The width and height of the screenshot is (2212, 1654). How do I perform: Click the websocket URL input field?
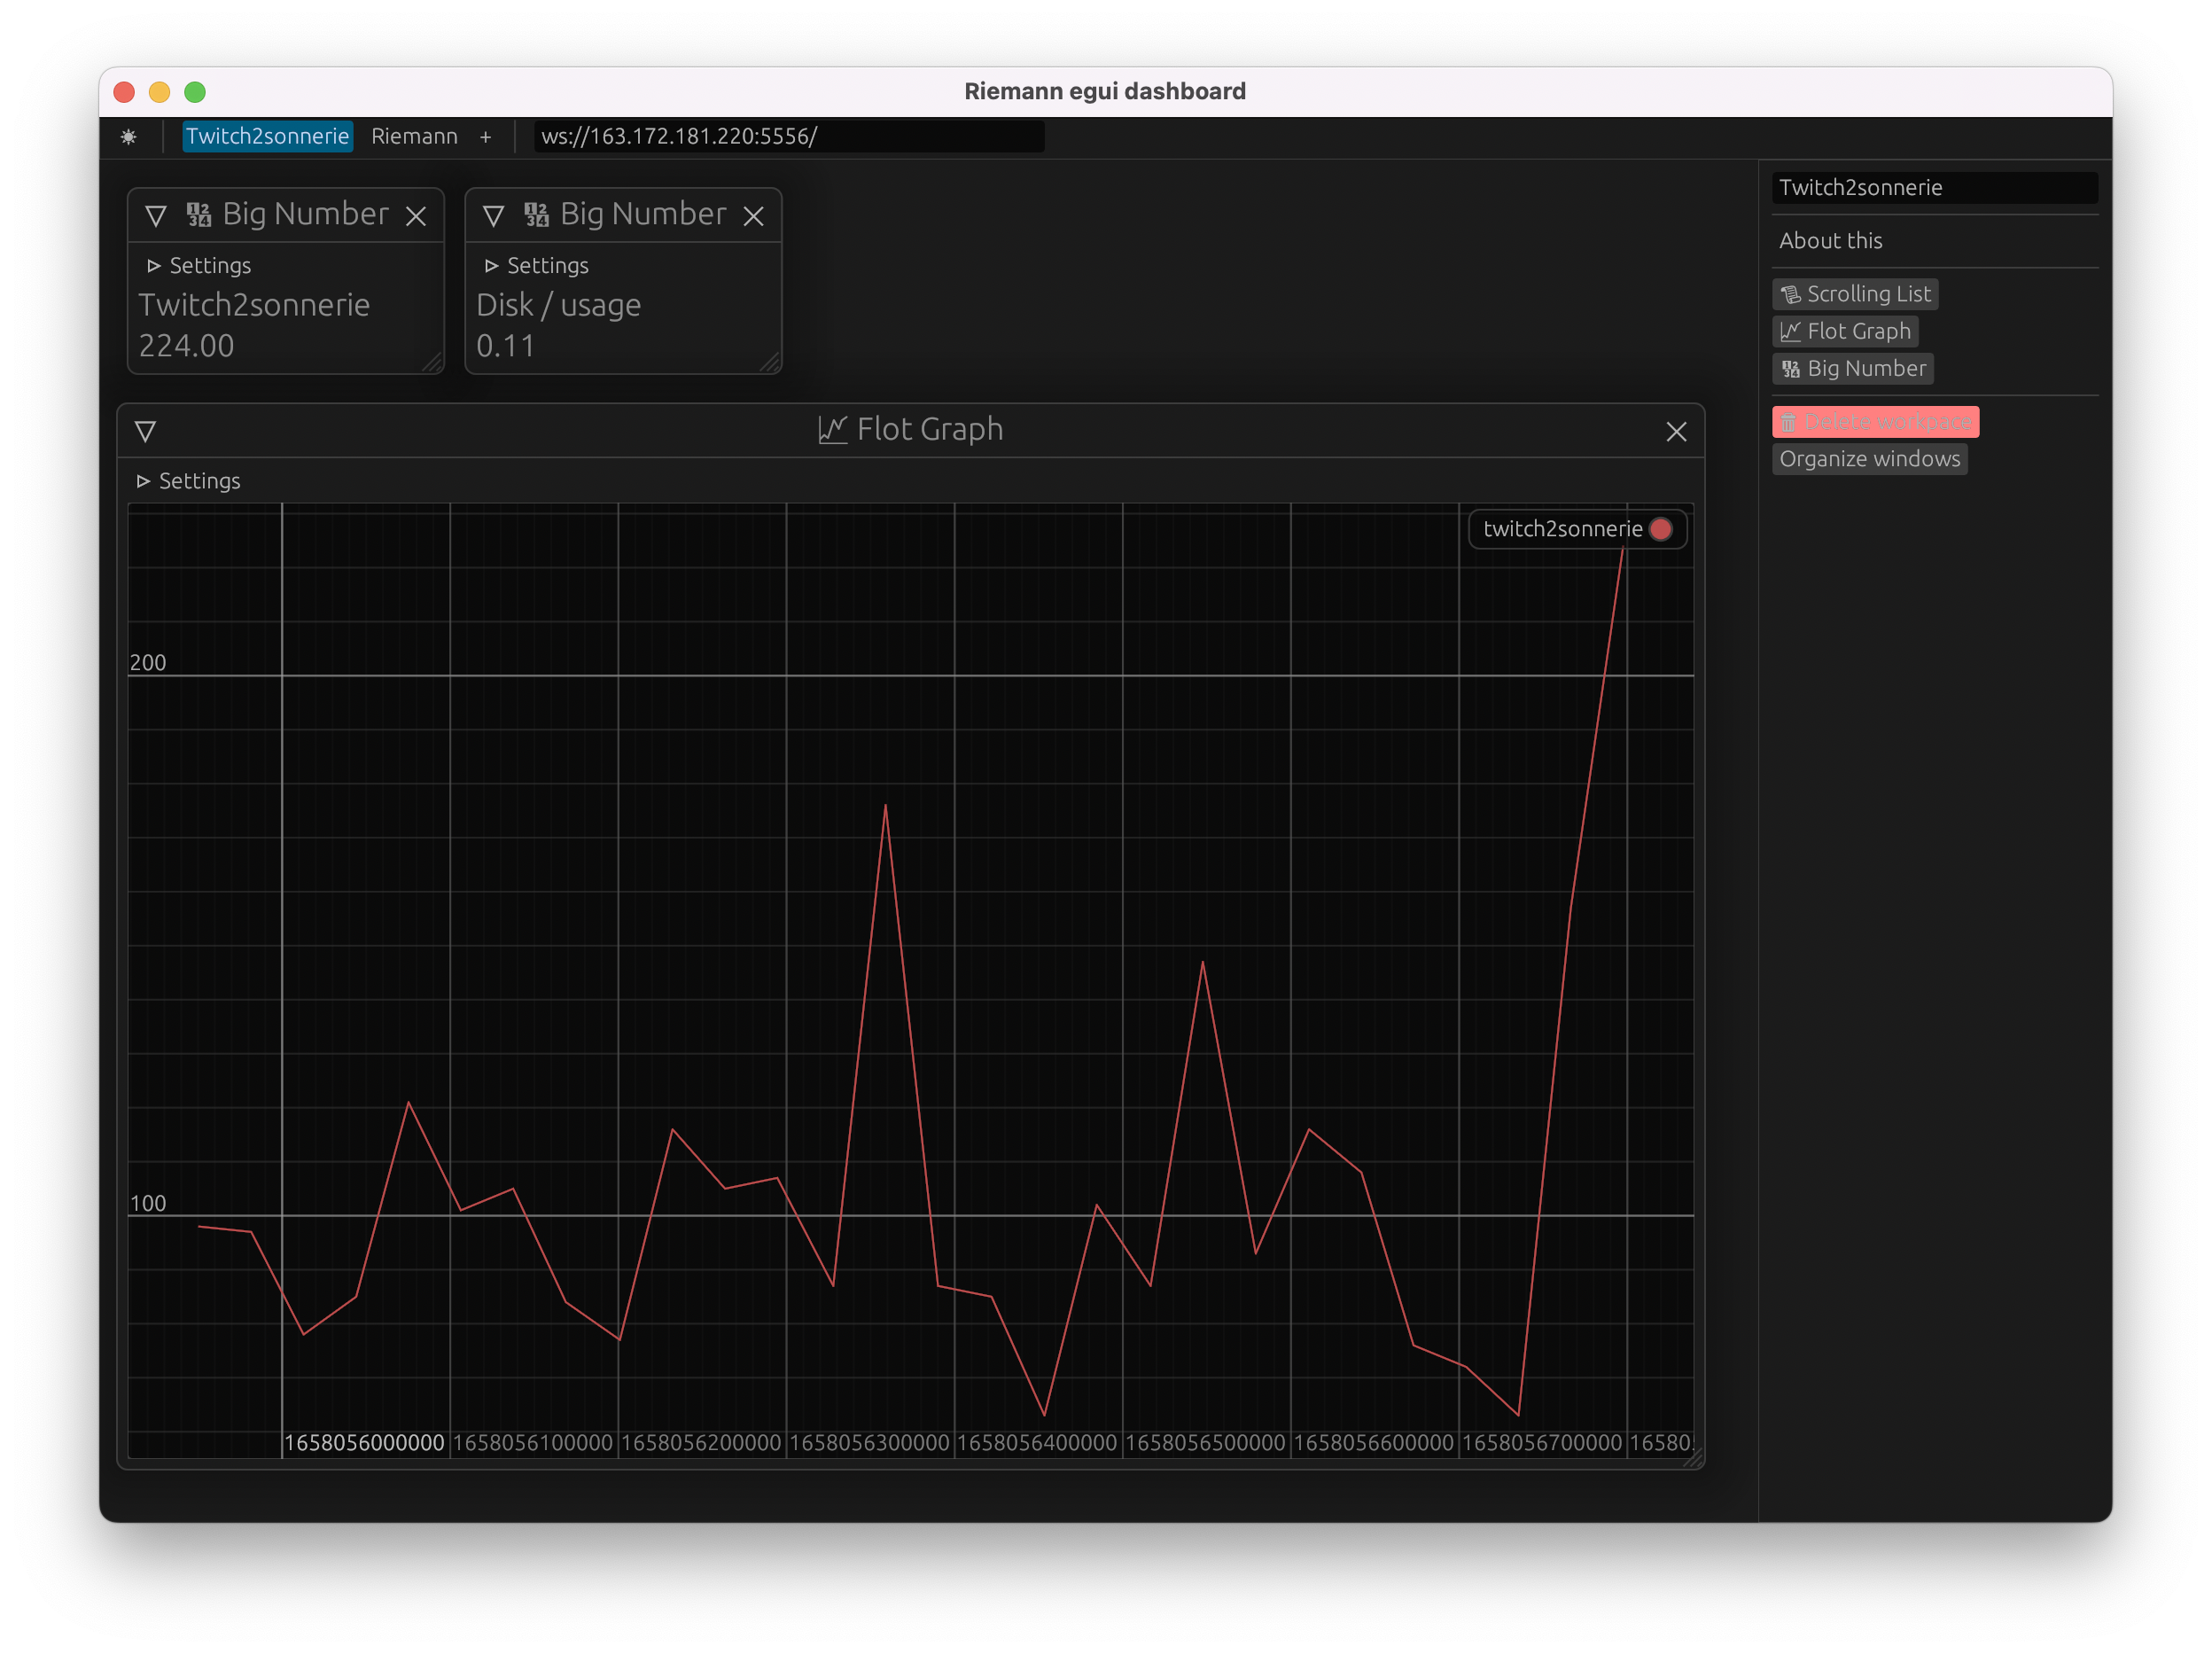[788, 136]
